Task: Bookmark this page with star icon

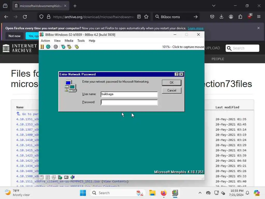Action: point(146,17)
